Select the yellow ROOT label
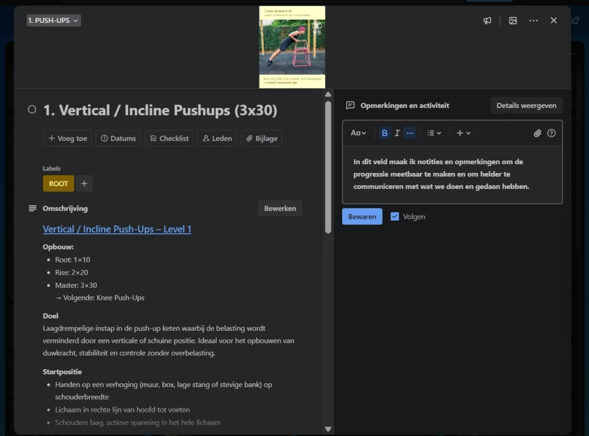Image resolution: width=589 pixels, height=436 pixels. coord(58,184)
